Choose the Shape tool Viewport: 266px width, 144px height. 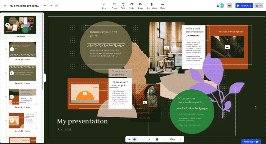coord(141,5)
